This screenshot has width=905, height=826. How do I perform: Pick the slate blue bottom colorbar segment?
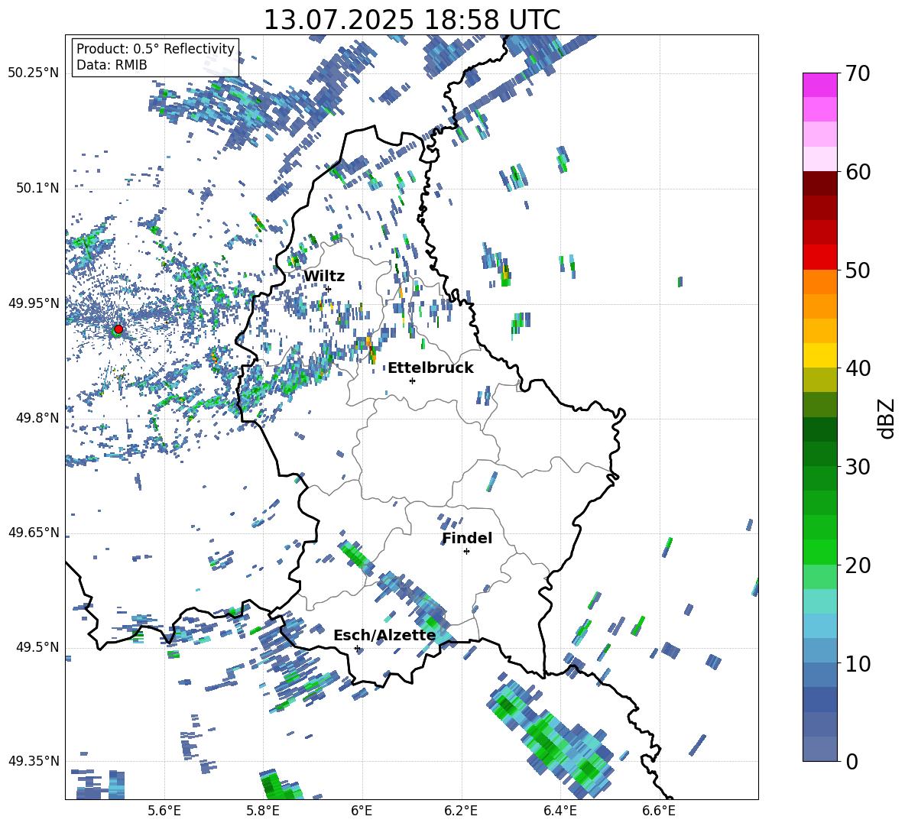(819, 749)
